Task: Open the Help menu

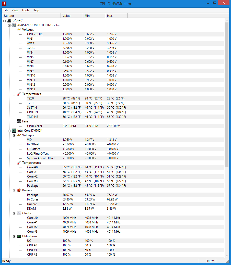Action: coord(36,10)
